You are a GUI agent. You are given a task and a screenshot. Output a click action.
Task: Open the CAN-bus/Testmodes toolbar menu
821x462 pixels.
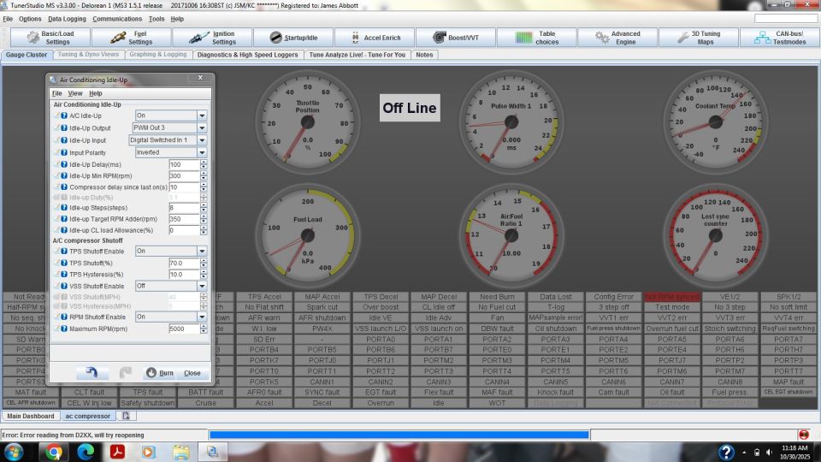tap(780, 38)
